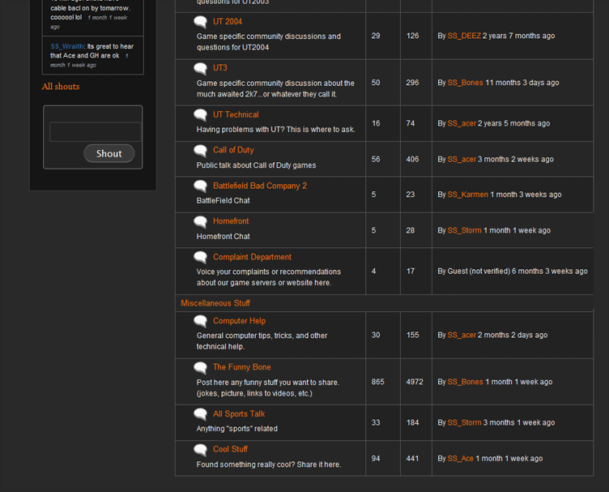Open SS_Storm profile in Homefront row
The width and height of the screenshot is (609, 492).
[465, 230]
